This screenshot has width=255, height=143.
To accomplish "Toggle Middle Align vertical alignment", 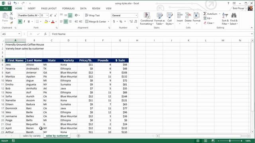I will tap(65, 15).
